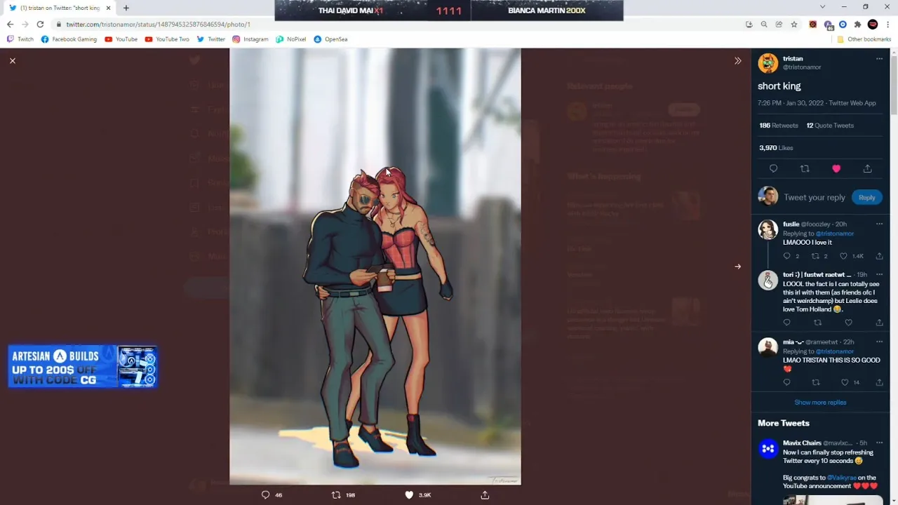
Task: Open more options on tori's reply
Action: pyautogui.click(x=879, y=275)
